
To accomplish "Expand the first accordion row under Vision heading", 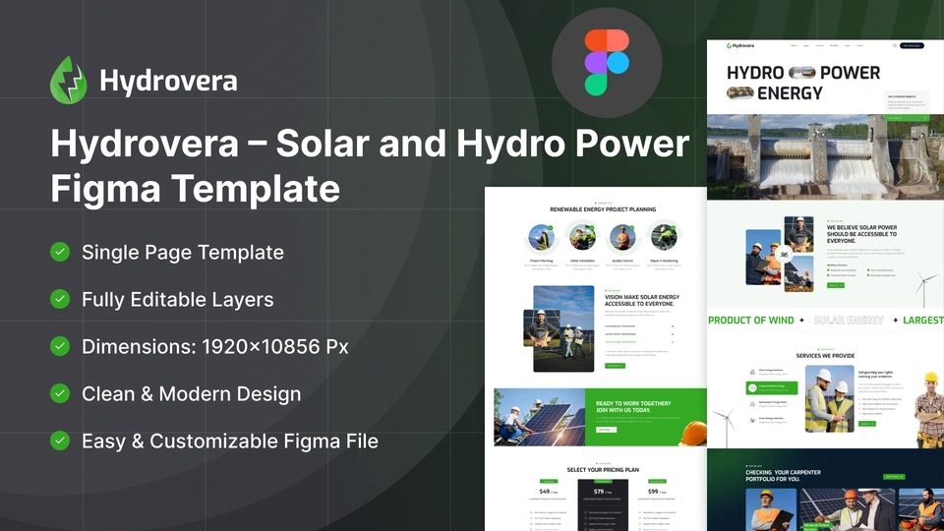I will tap(639, 326).
